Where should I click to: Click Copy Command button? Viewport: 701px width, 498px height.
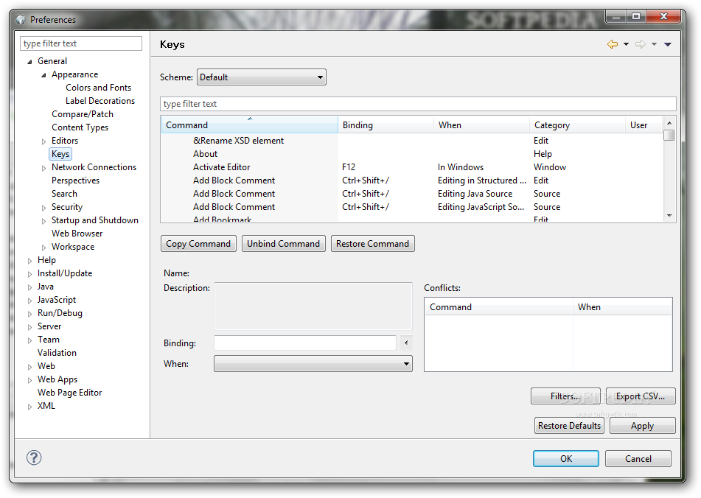[198, 244]
